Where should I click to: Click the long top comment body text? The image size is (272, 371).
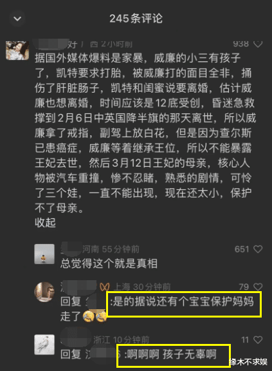pos(145,133)
